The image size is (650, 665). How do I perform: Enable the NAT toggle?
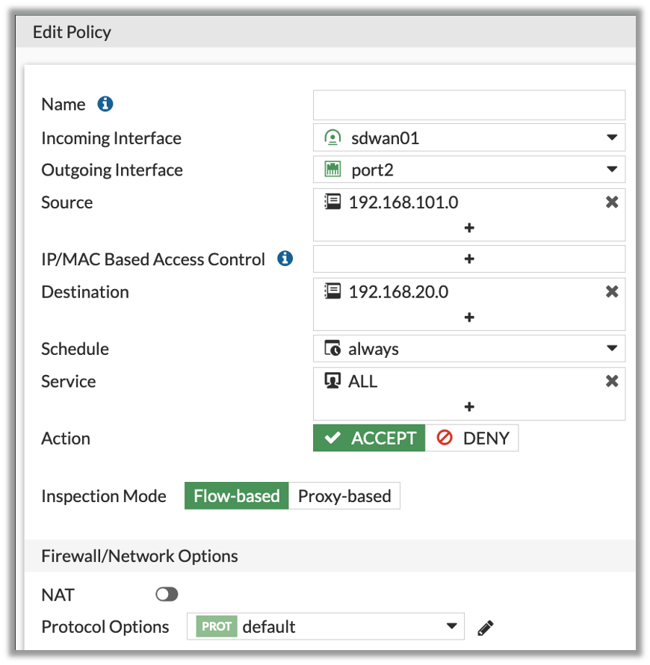(167, 595)
